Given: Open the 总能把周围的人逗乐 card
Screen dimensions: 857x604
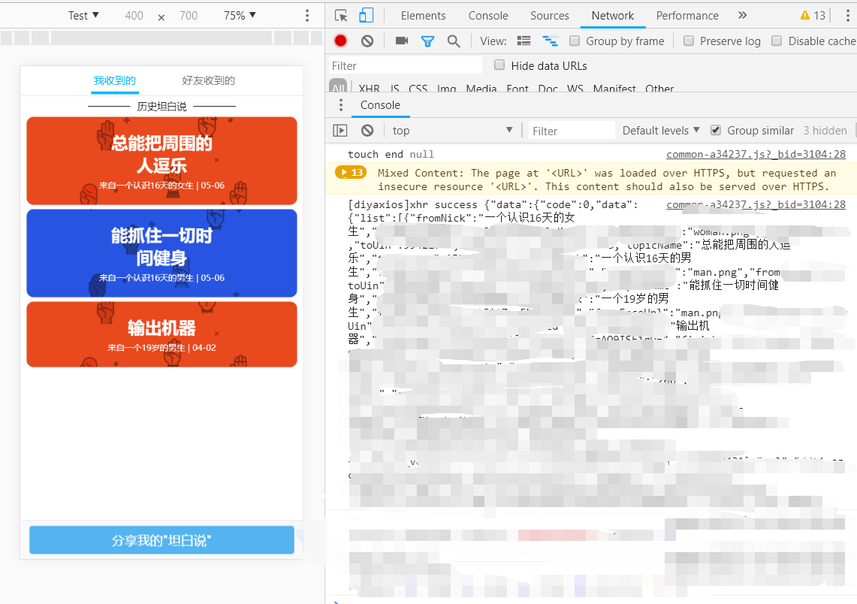Looking at the screenshot, I should click(x=161, y=161).
